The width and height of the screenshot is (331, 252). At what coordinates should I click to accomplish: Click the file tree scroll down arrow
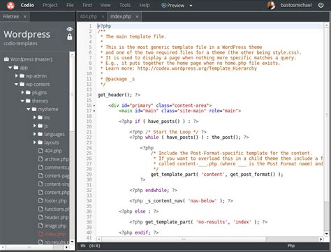point(72,242)
